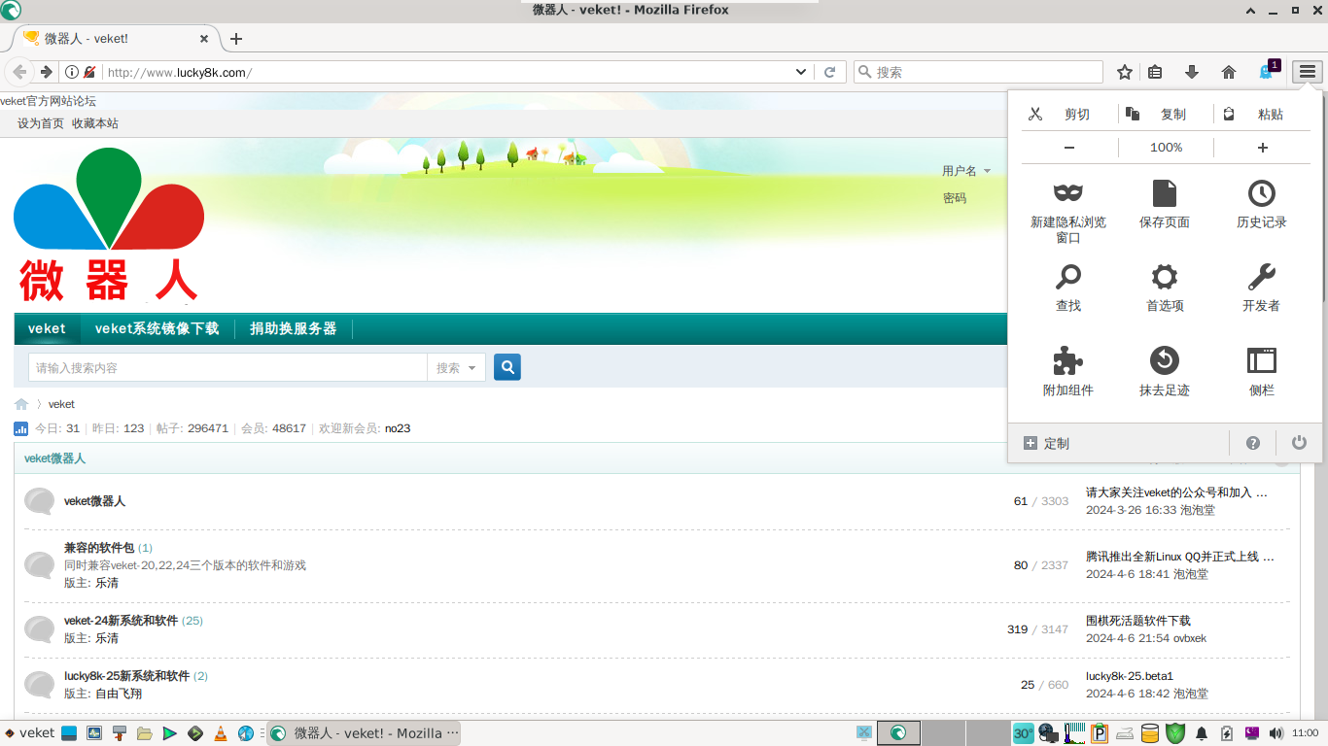Image resolution: width=1328 pixels, height=746 pixels.
Task: Click the quit power icon in the menu
Action: click(1299, 443)
